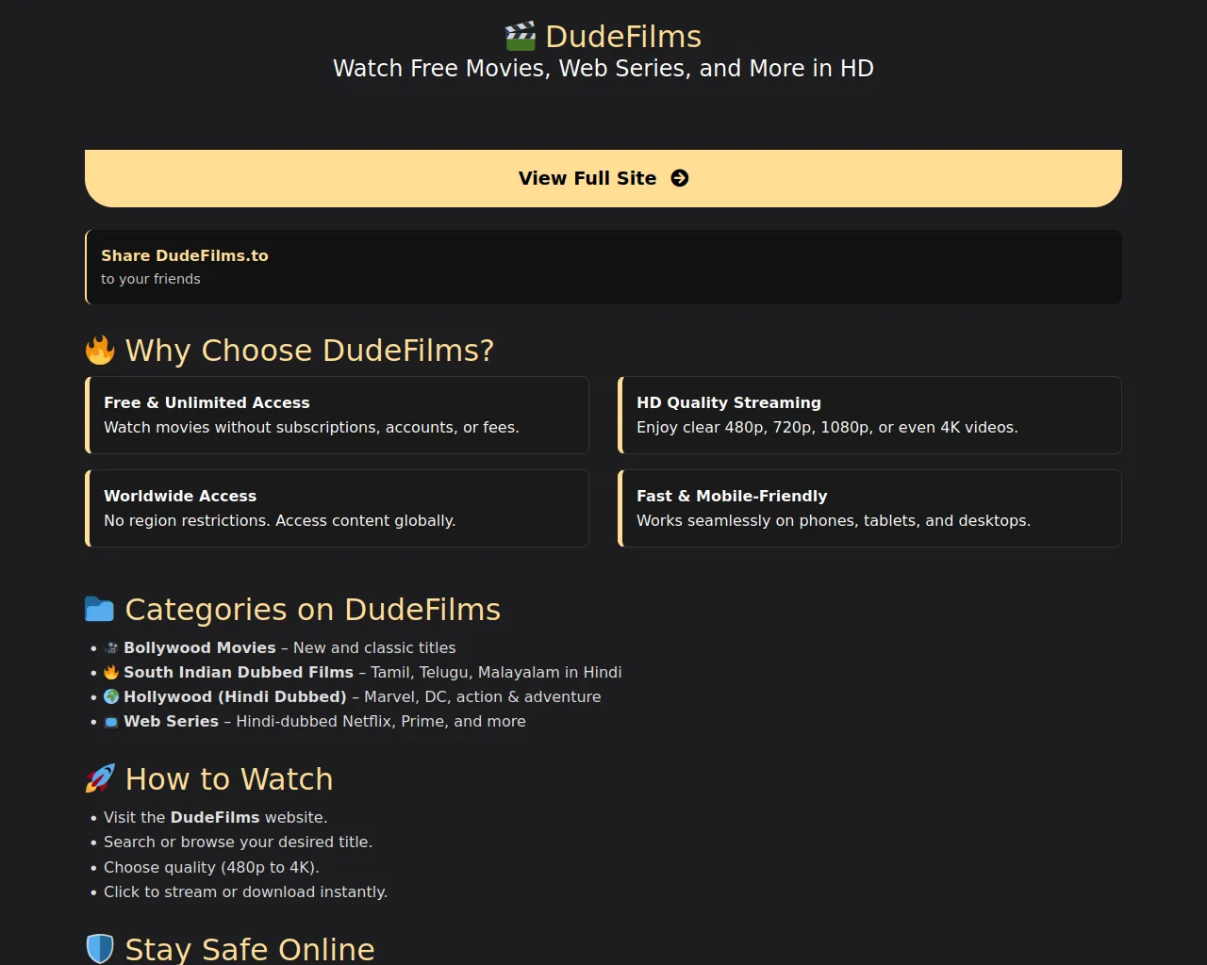
Task: Click 'No region restrictions. Access content globally.'
Action: 279,521
